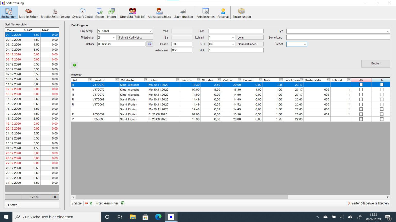The image size is (396, 222).
Task: Toggle ZA checkbox in first Kling row
Action: 361,85
